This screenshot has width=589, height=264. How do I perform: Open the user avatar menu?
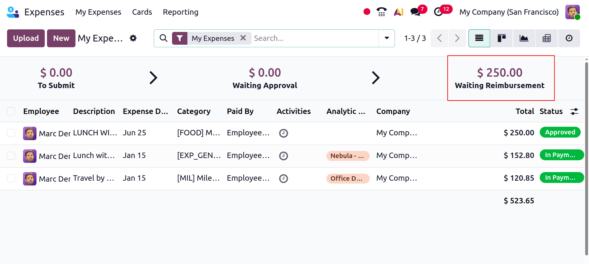pyautogui.click(x=572, y=12)
